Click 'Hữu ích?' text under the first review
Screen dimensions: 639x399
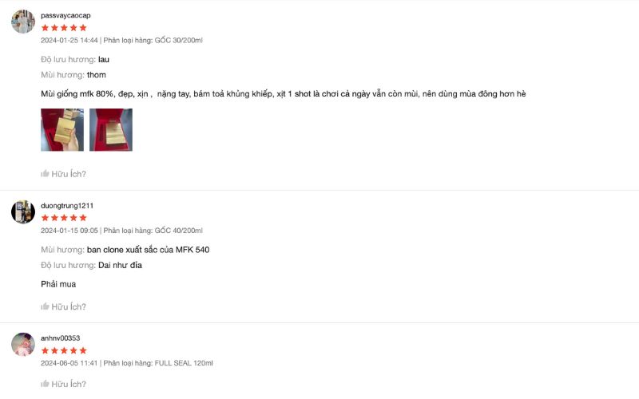(x=69, y=174)
